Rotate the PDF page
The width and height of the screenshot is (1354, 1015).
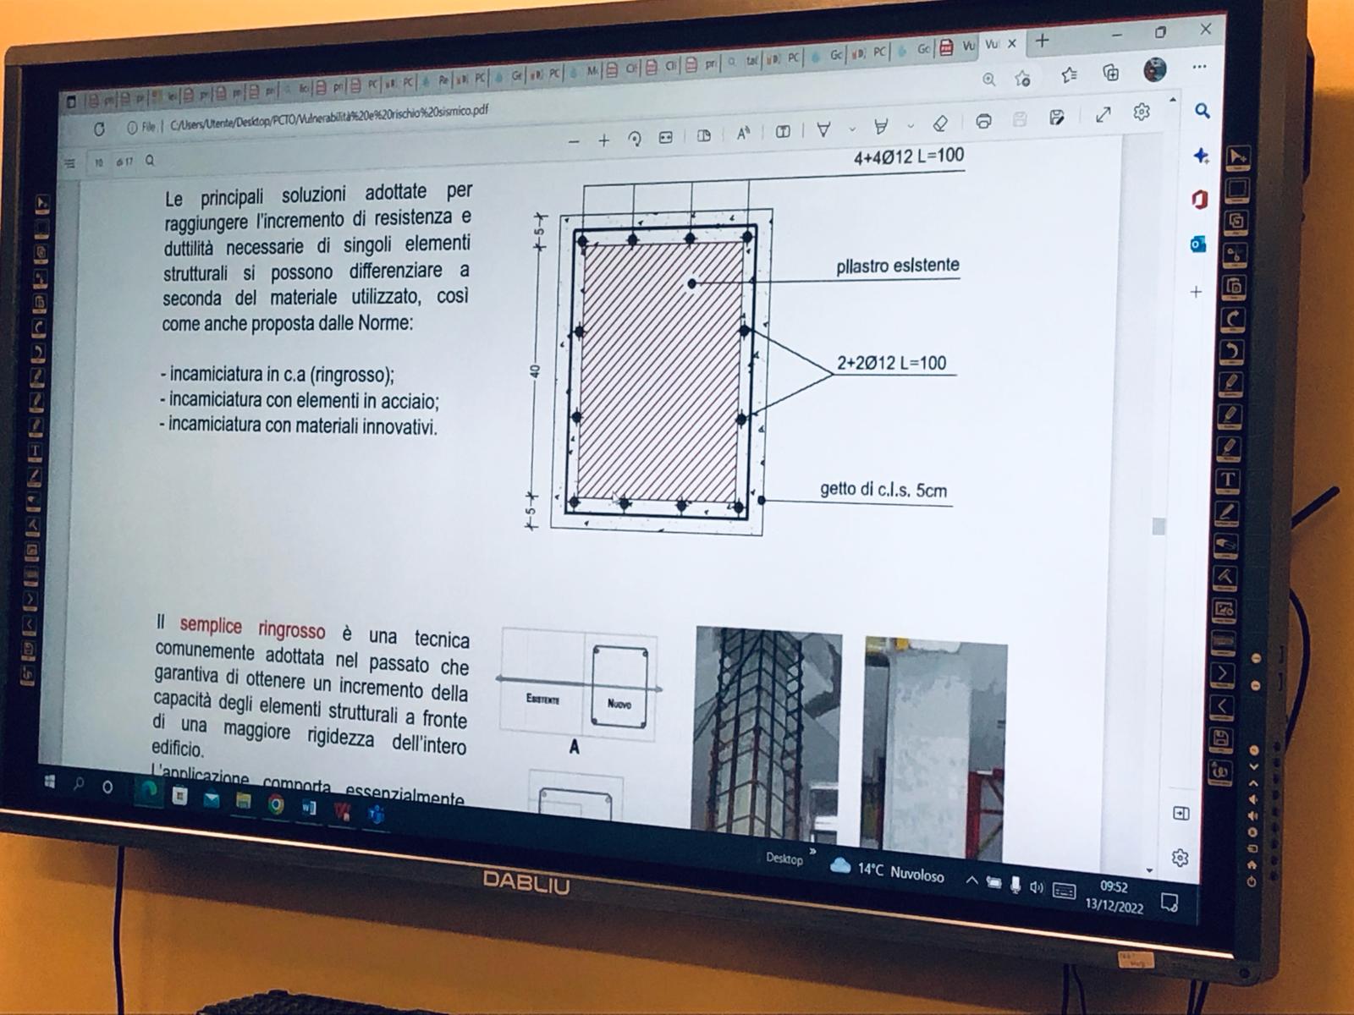[x=635, y=139]
